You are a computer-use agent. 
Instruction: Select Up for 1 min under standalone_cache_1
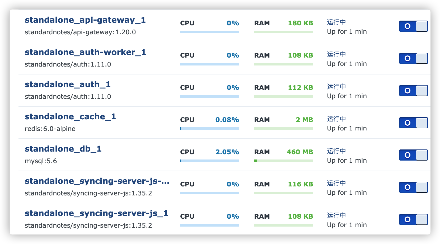coord(347,128)
